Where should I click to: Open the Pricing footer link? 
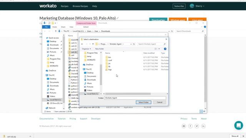coord(73,119)
